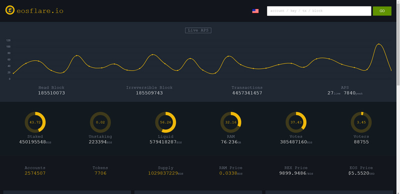Click the RAM donut chart showing 32.16
The image size is (400, 194).
point(231,122)
